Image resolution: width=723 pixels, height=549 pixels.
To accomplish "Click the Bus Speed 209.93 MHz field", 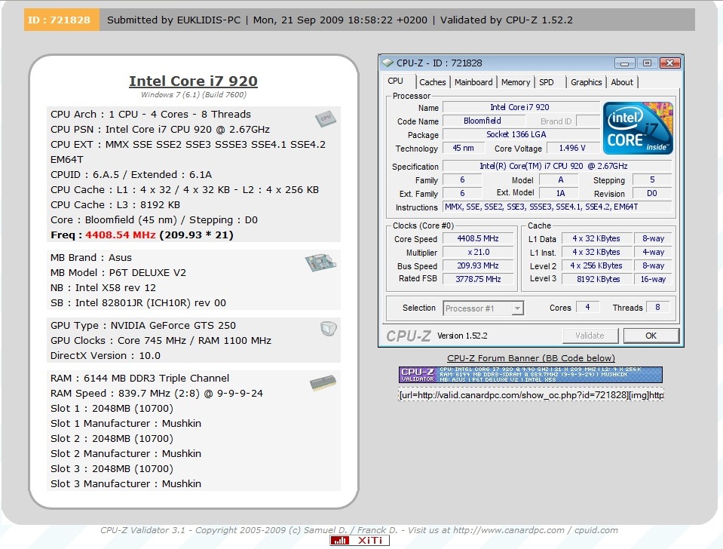I will click(x=478, y=265).
